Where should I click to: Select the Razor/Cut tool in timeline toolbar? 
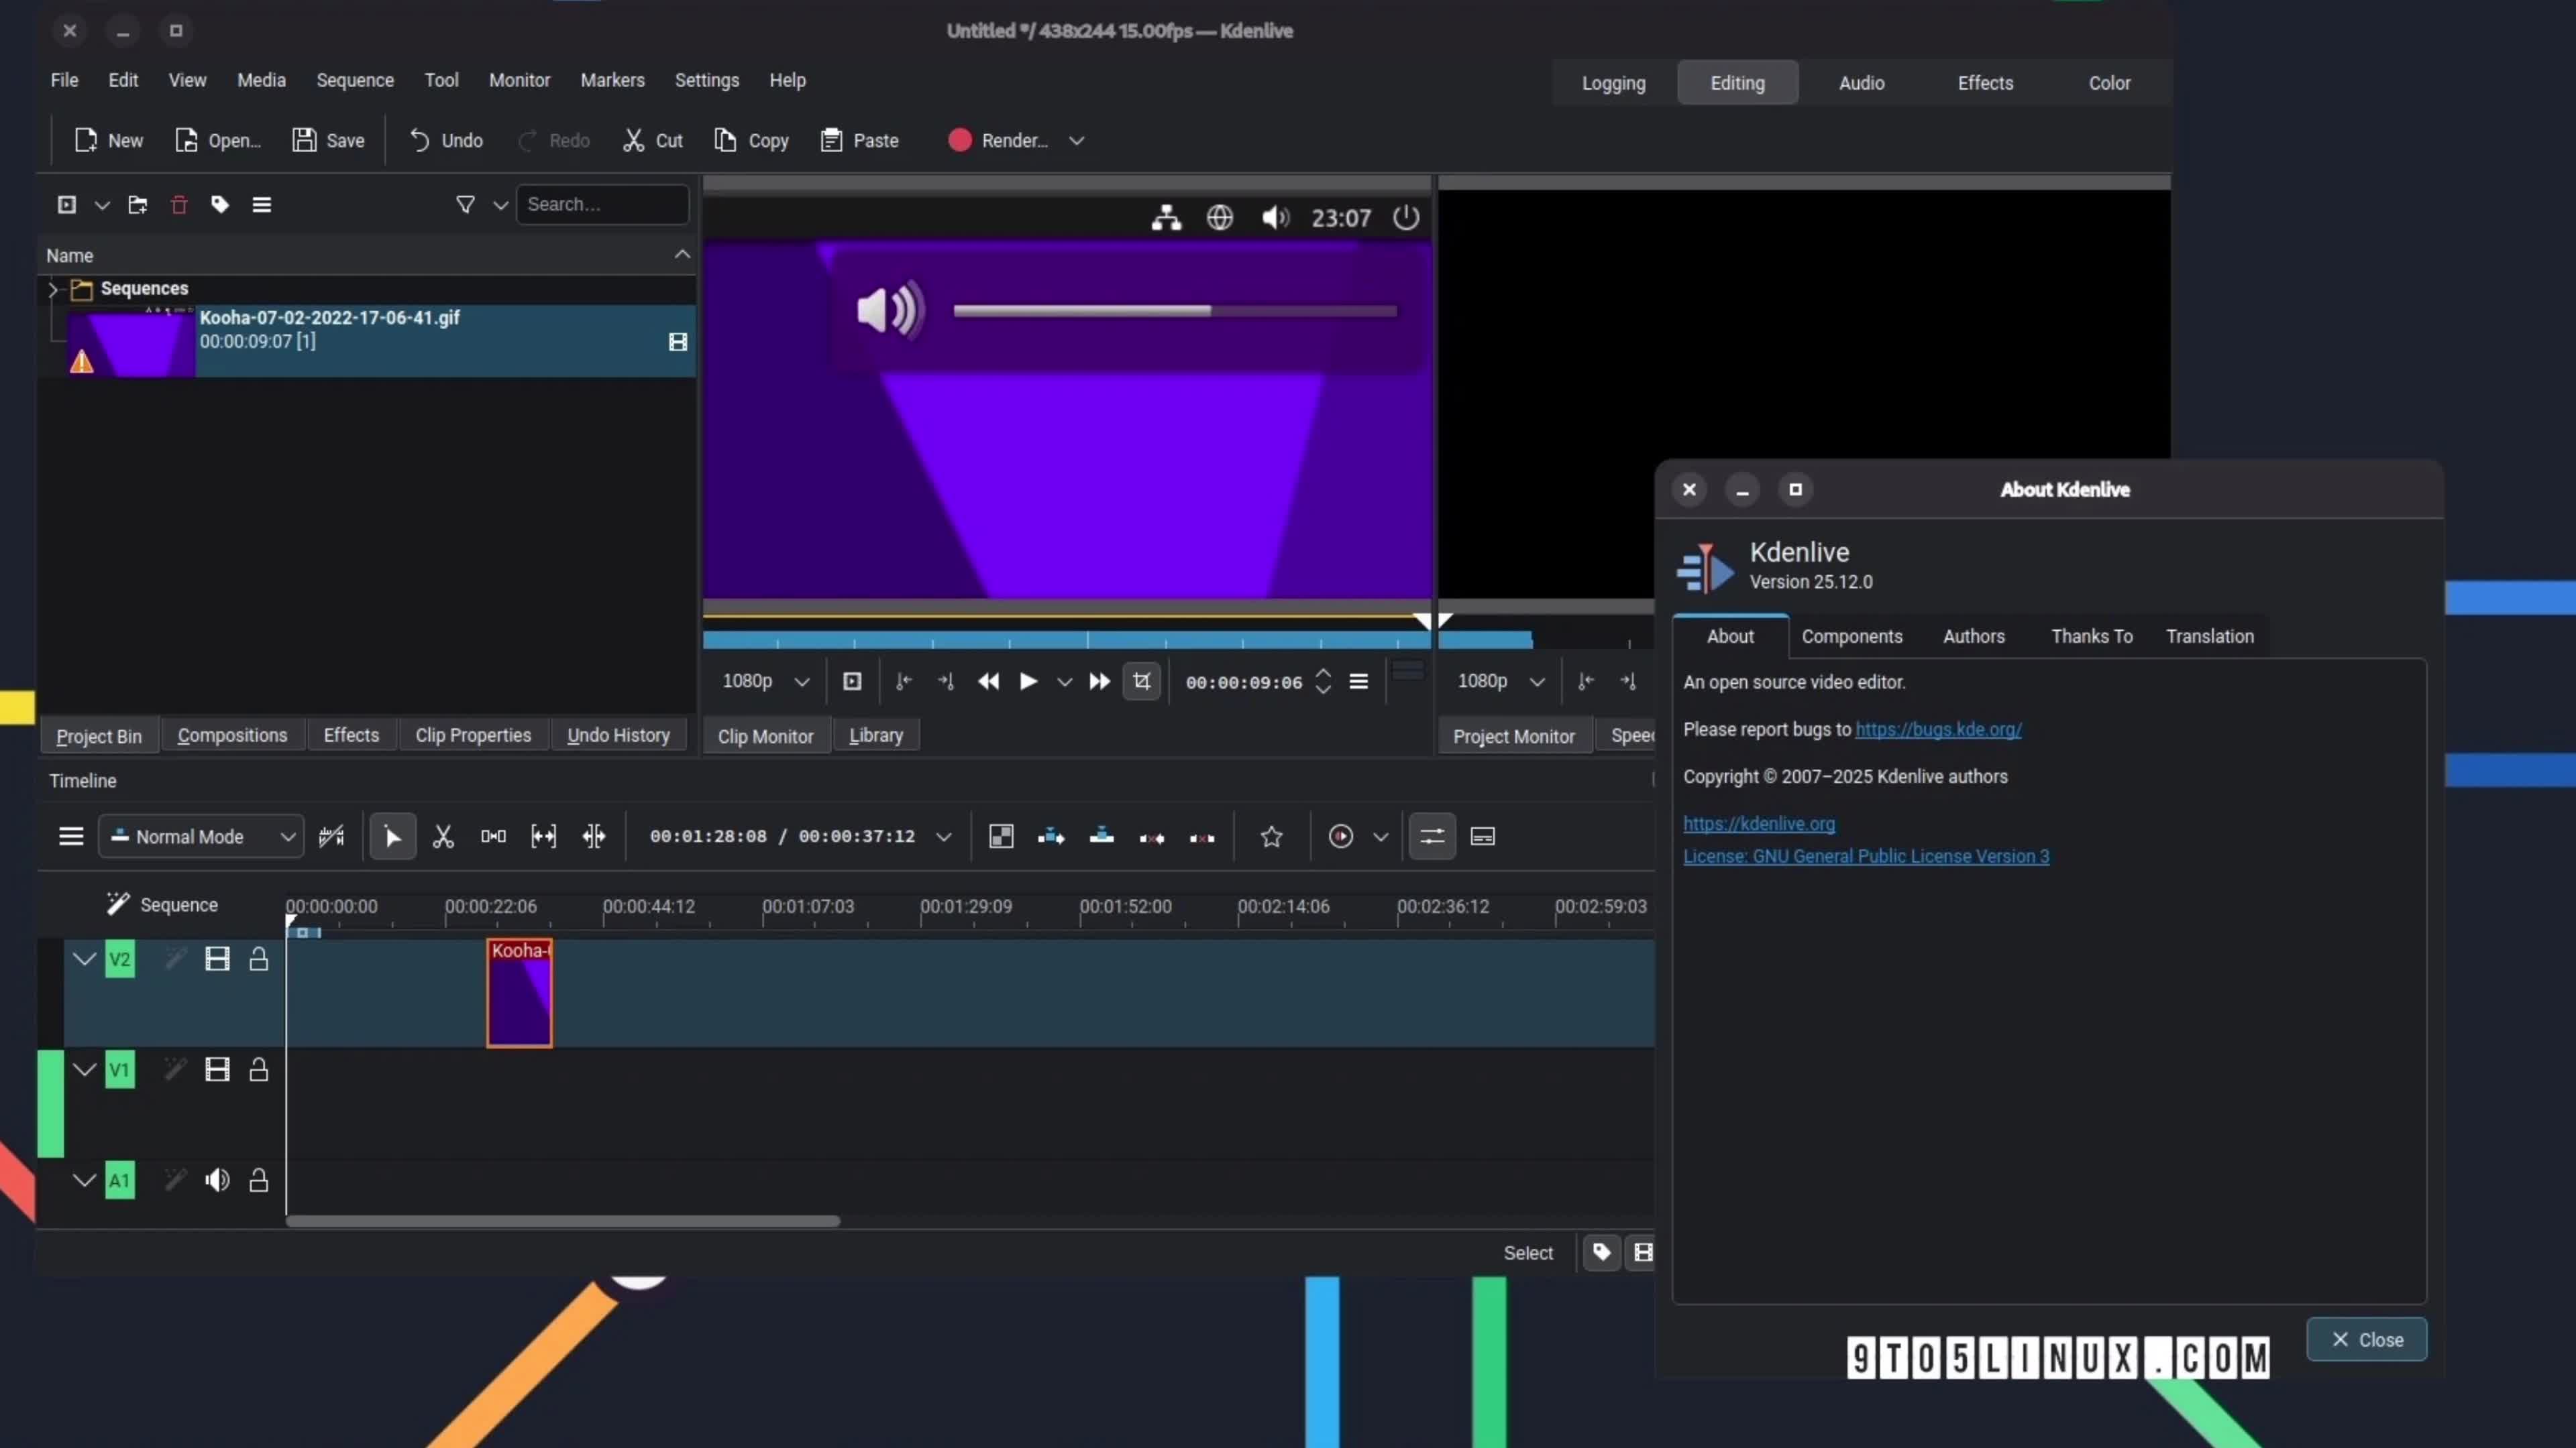coord(444,837)
